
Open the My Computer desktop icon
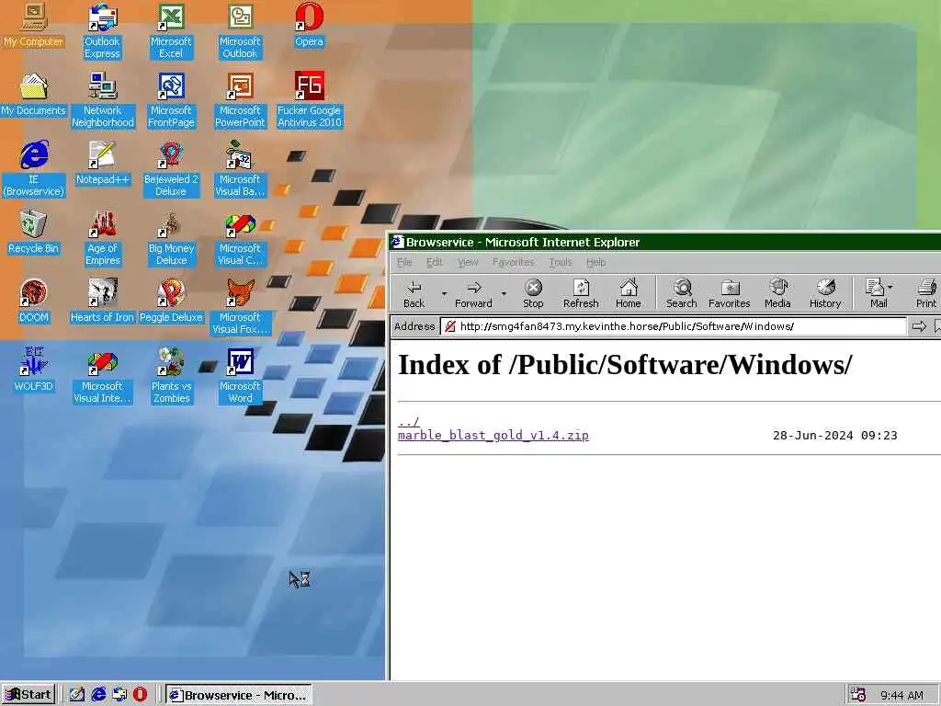[x=34, y=27]
